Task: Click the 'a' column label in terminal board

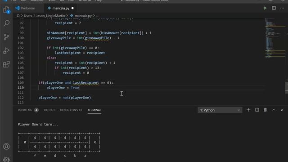Action: point(85,156)
